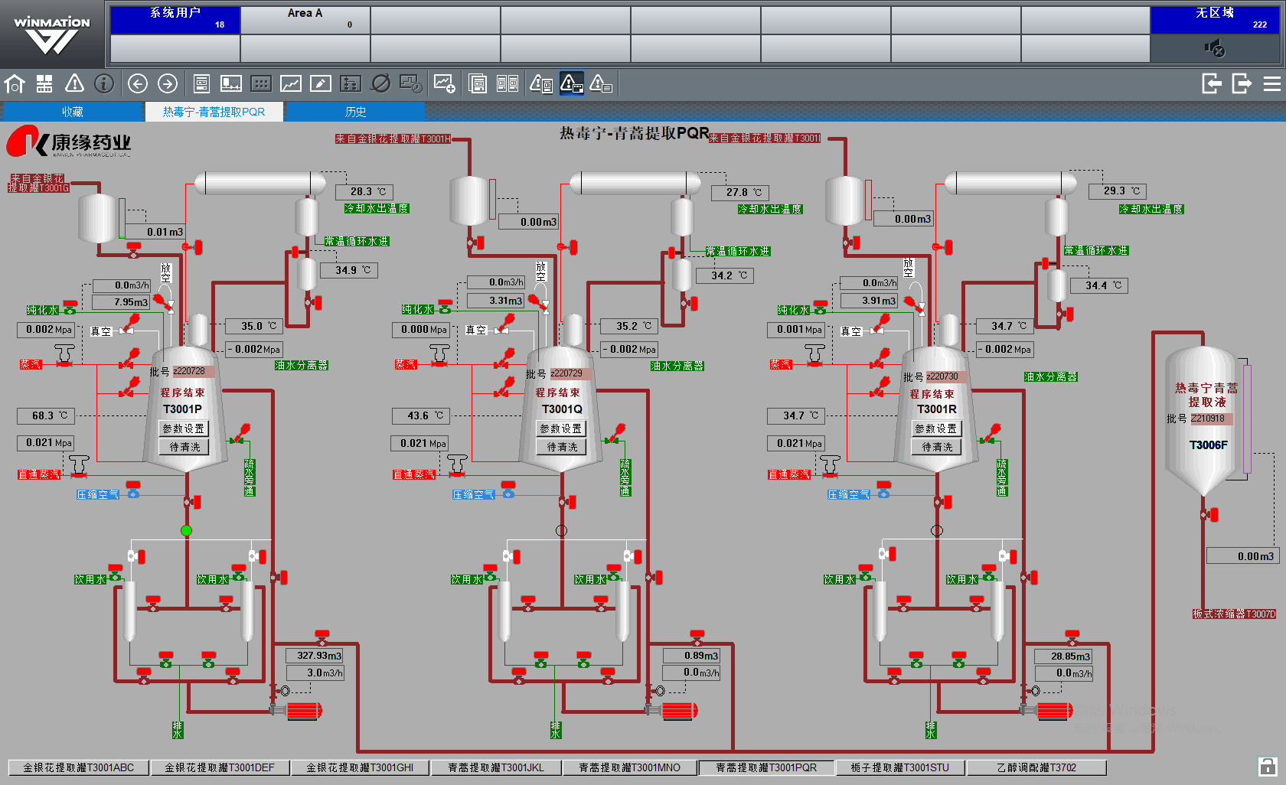Click the login icon with left arrow
Screen dimensions: 1286x785
pos(1211,83)
